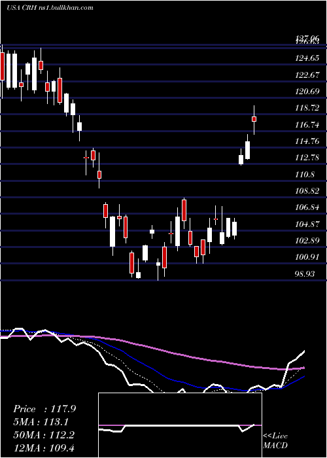Click the top price label 127.06
327x458 pixels.
coord(307,38)
